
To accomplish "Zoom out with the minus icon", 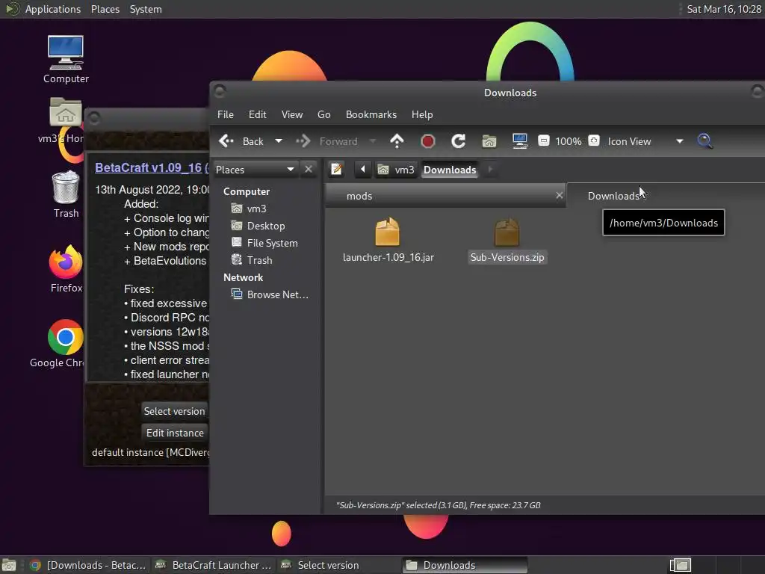I will pyautogui.click(x=544, y=141).
